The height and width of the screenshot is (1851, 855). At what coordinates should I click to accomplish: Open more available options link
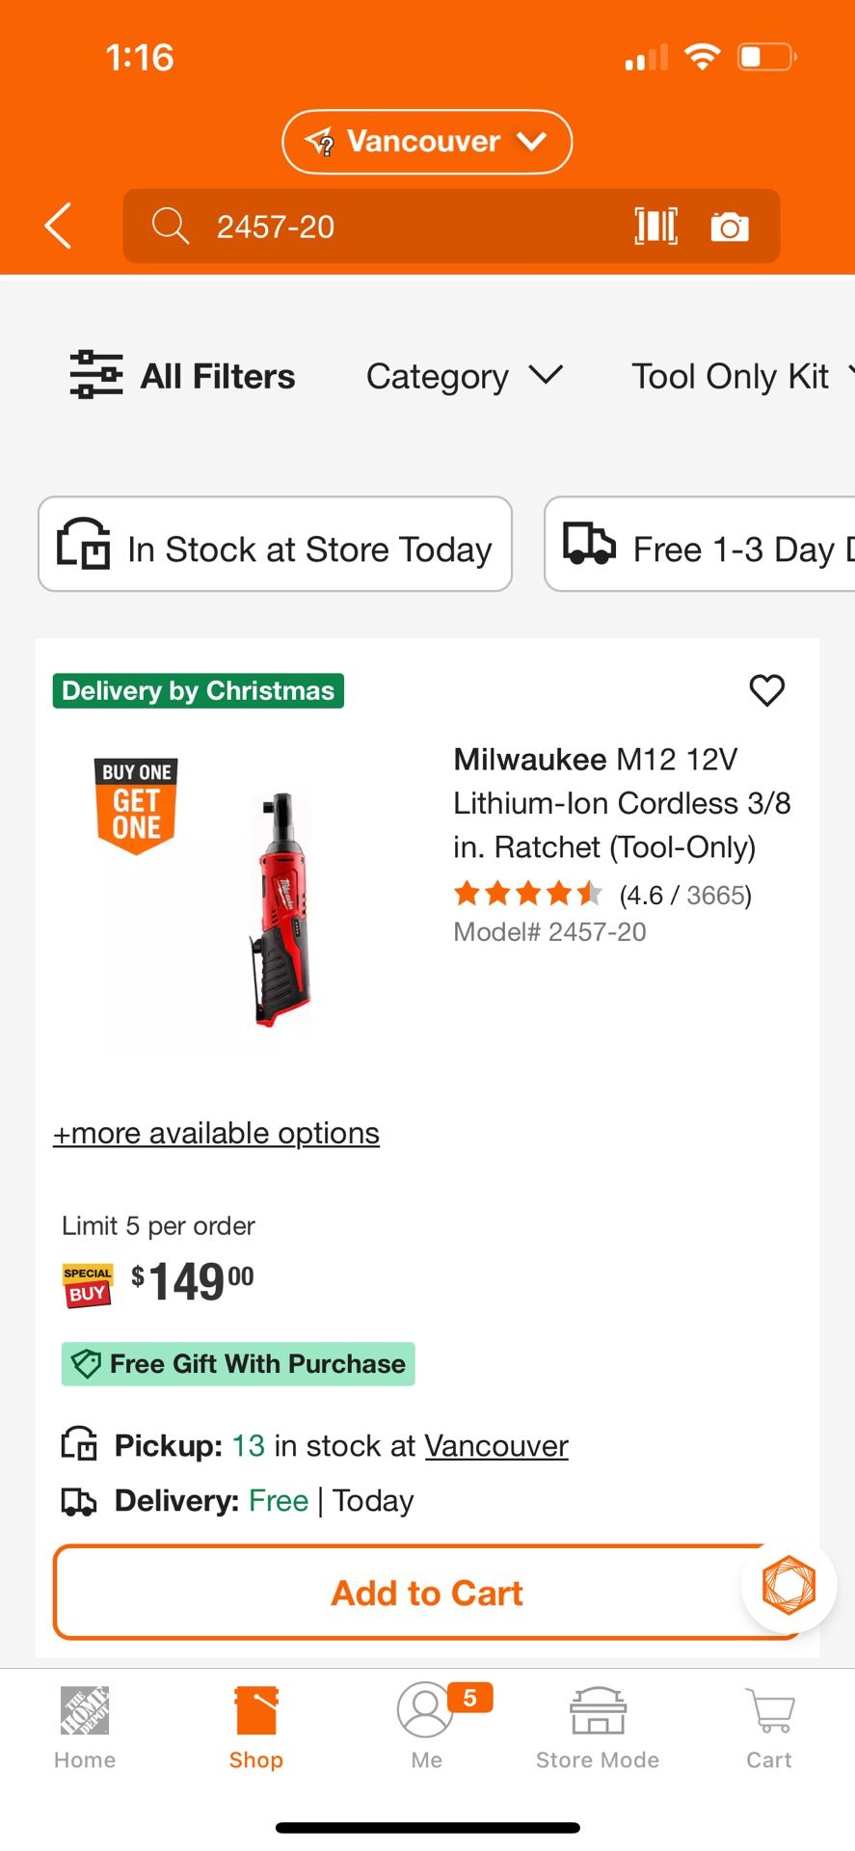point(215,1133)
